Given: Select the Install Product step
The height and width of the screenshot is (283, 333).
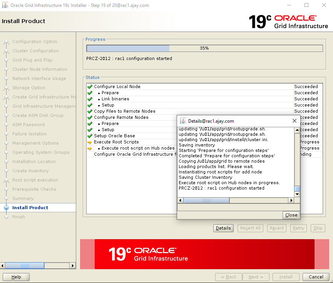Looking at the screenshot, I should [x=30, y=208].
